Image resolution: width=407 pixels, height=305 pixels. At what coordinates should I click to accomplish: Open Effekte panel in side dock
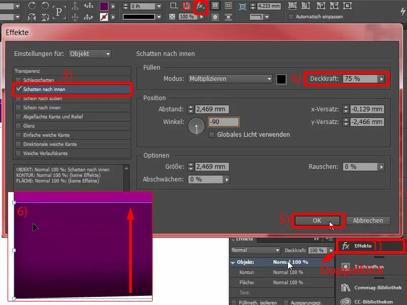click(x=370, y=246)
